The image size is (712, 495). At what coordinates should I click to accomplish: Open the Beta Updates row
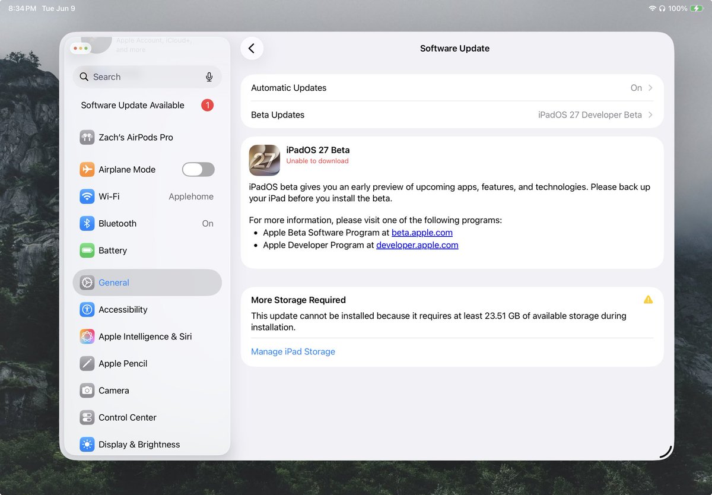tap(452, 115)
